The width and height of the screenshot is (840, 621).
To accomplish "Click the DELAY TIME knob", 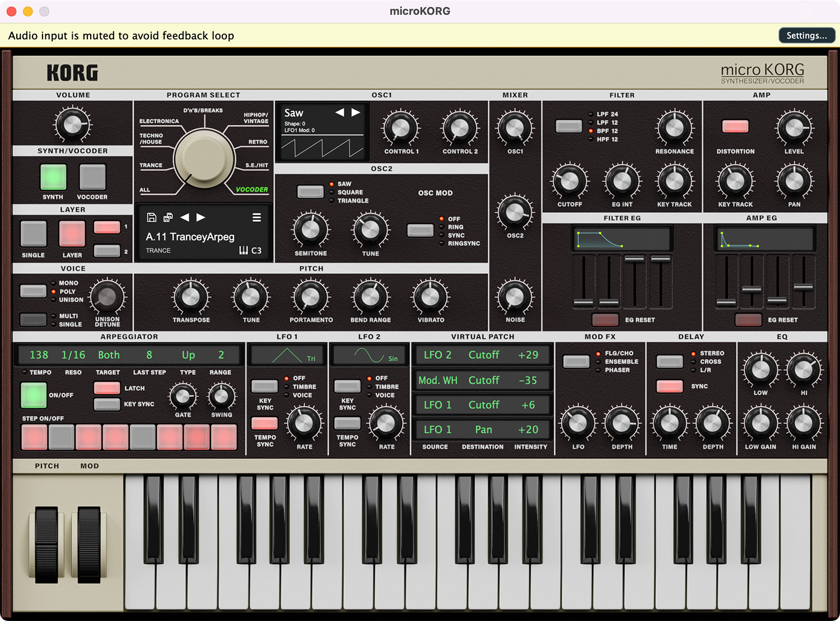I will (x=670, y=424).
